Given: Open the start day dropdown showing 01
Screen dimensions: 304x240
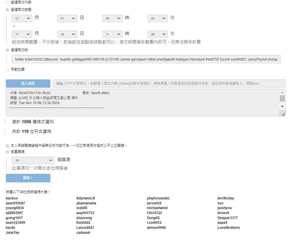Looking at the screenshot, I should (67, 18).
